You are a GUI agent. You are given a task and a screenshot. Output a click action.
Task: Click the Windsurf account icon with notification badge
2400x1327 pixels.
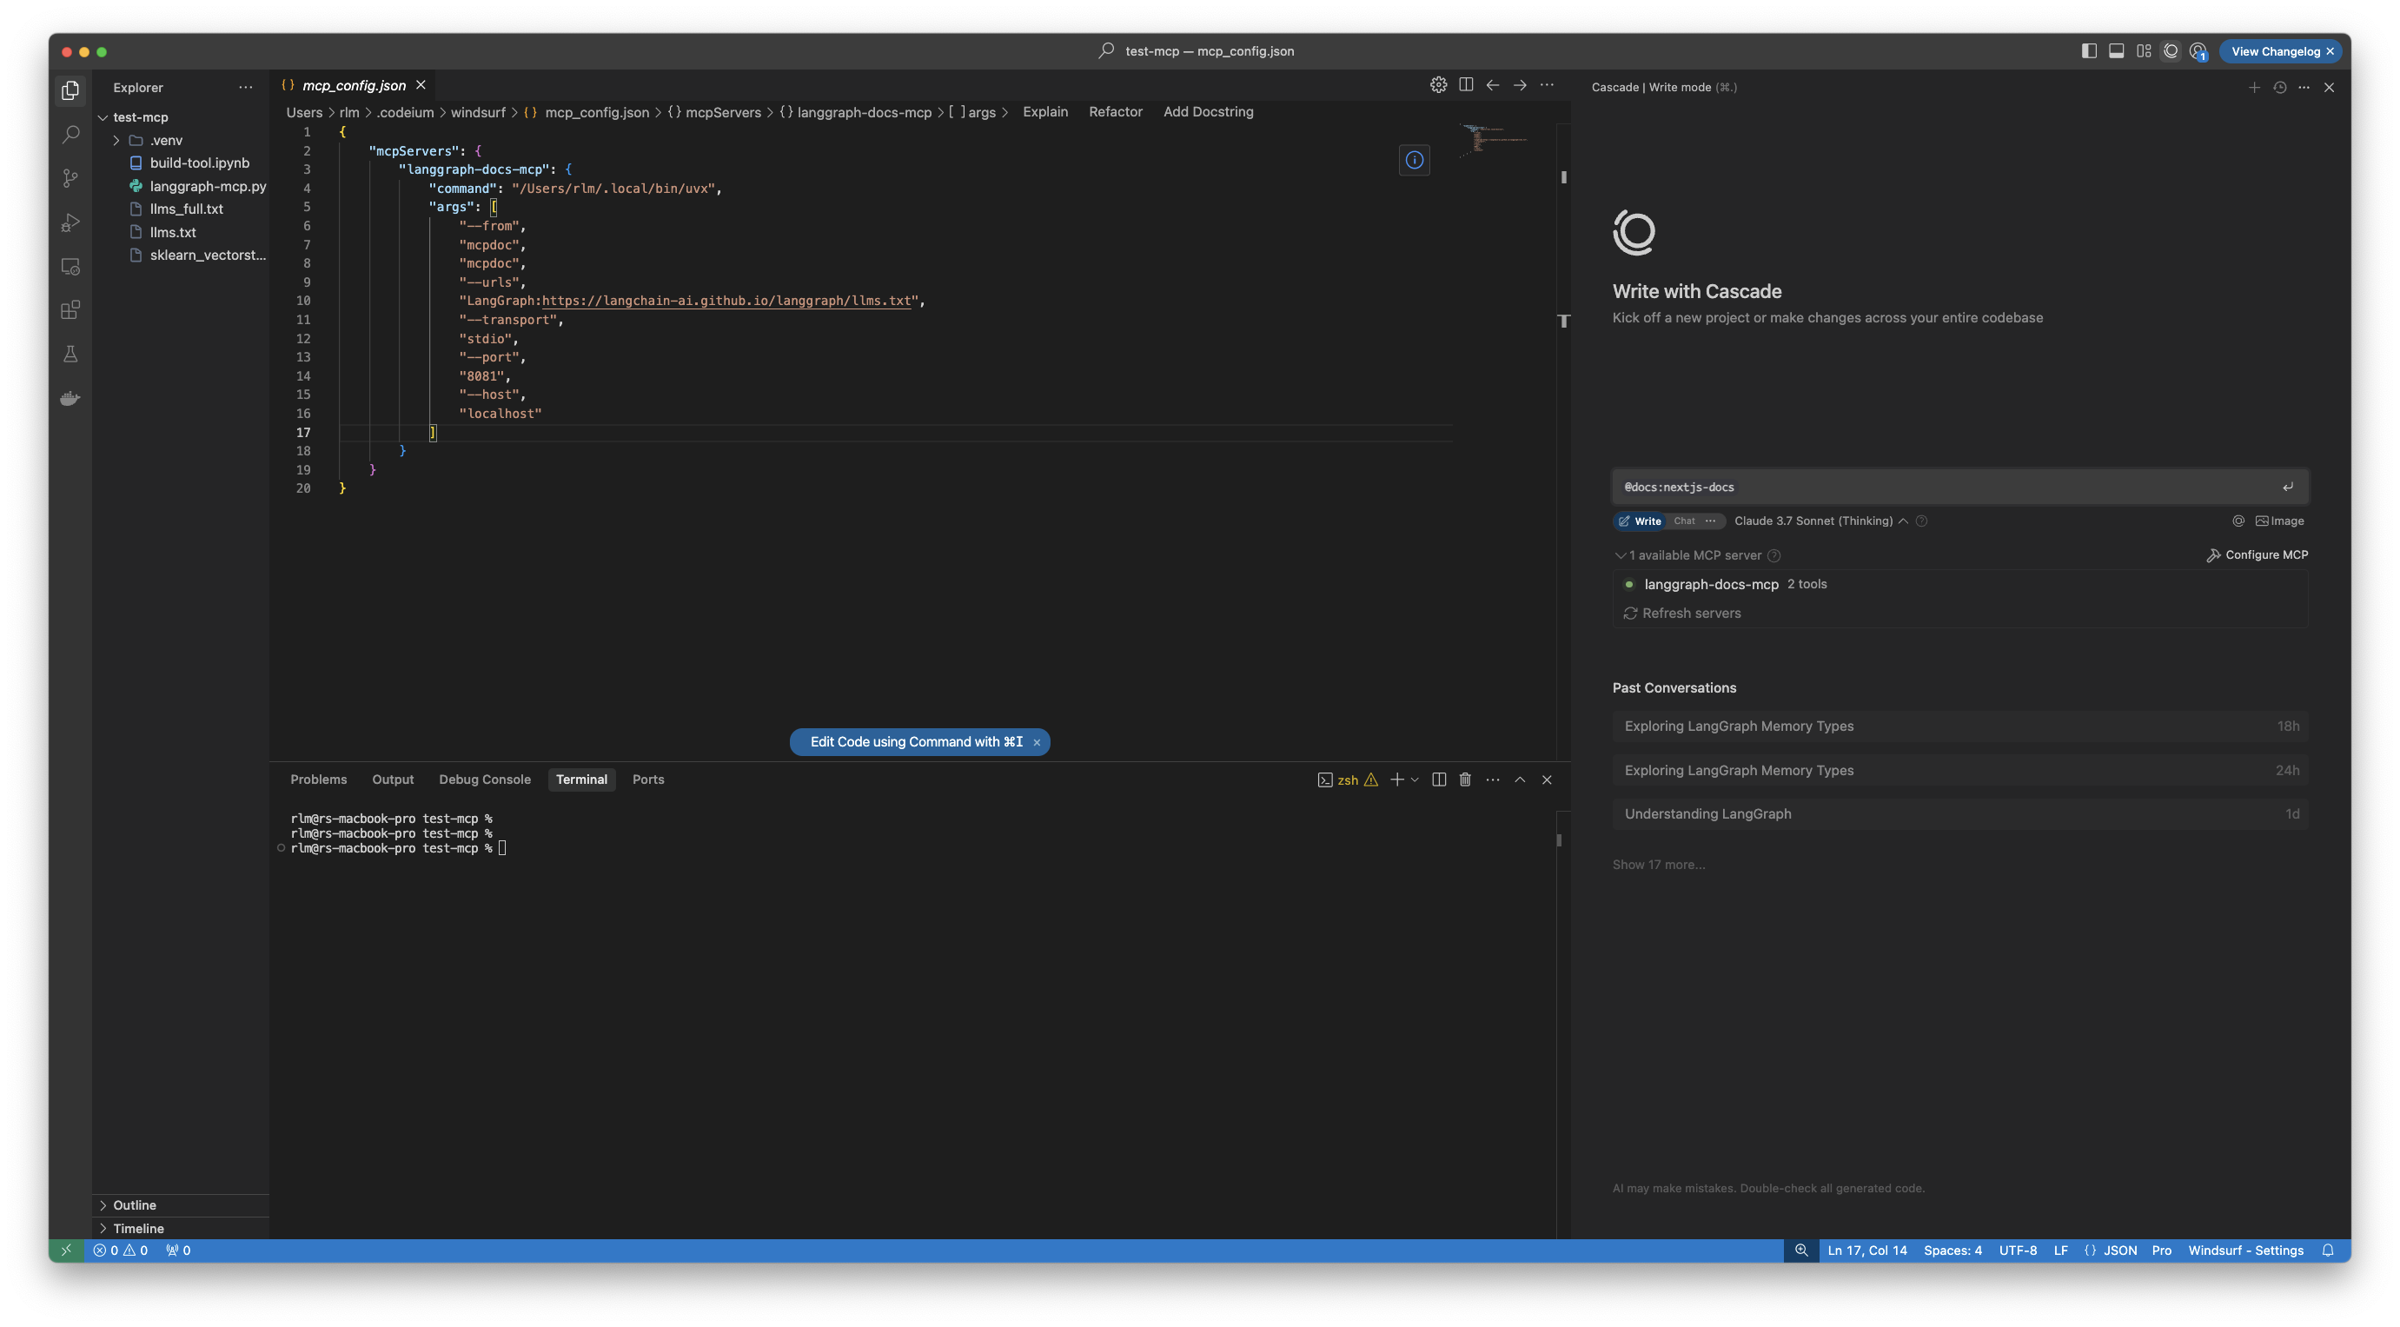point(2198,51)
